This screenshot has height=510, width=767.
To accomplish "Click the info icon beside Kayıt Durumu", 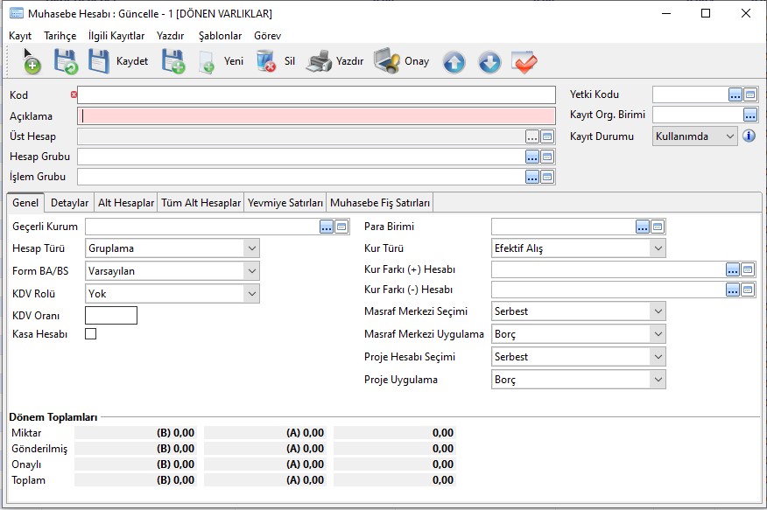I will coord(749,136).
